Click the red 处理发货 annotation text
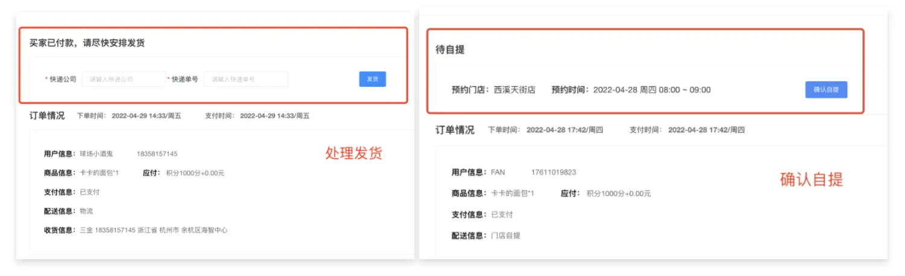 point(354,154)
